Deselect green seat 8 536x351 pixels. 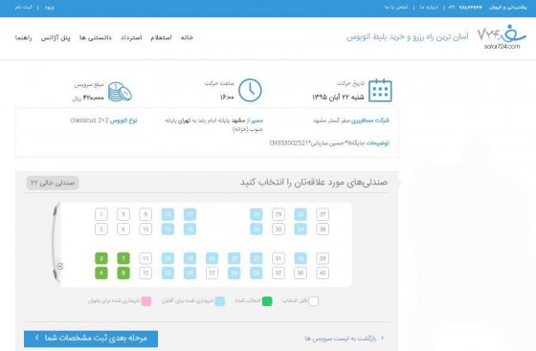(x=123, y=274)
